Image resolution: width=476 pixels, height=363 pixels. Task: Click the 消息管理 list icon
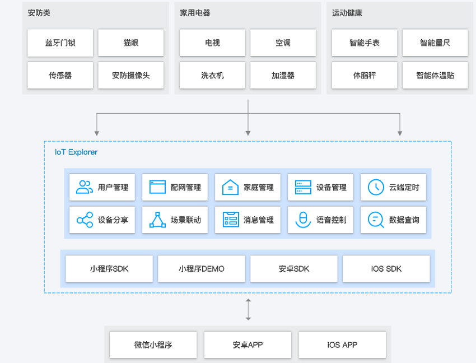pyautogui.click(x=230, y=220)
